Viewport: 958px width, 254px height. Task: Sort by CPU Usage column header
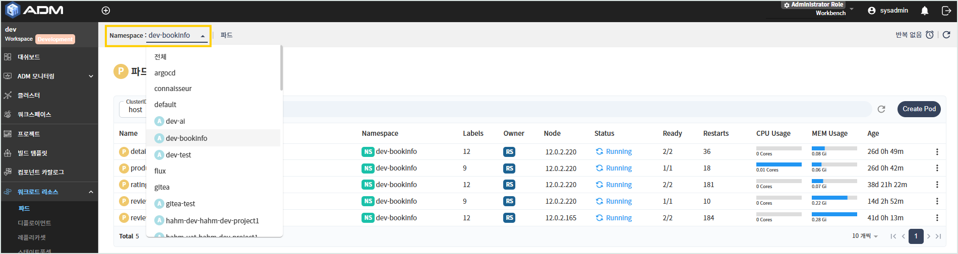click(x=773, y=133)
